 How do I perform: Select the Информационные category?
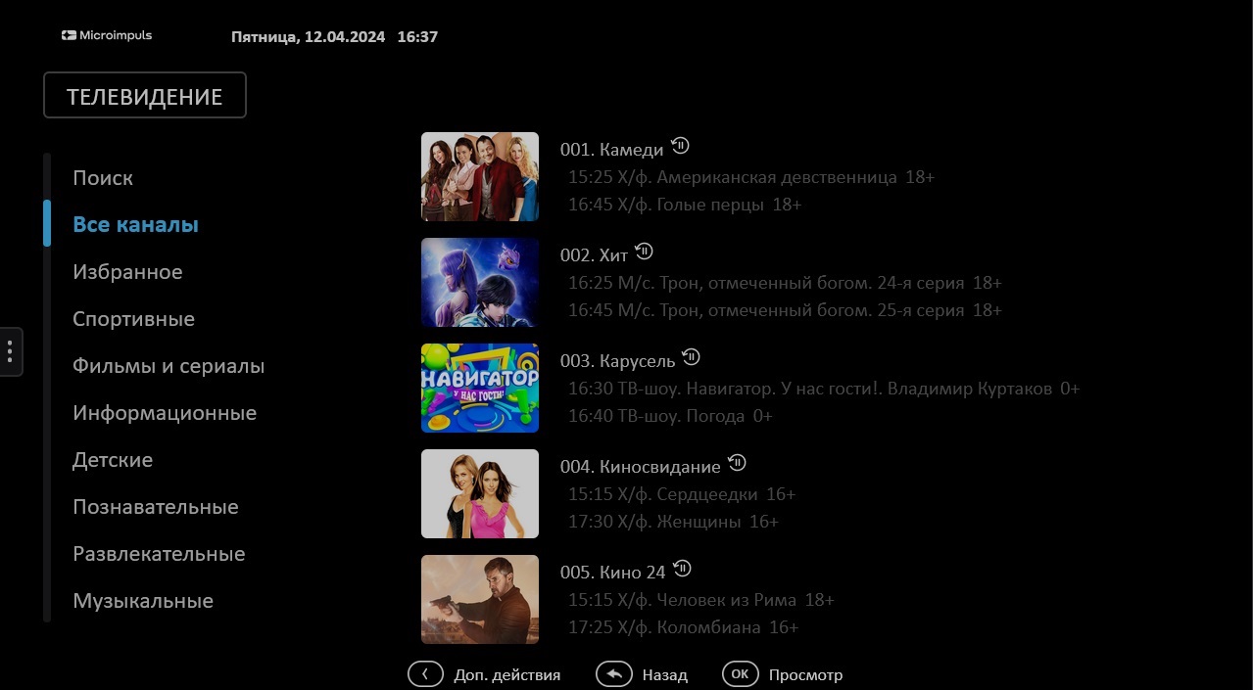[165, 413]
